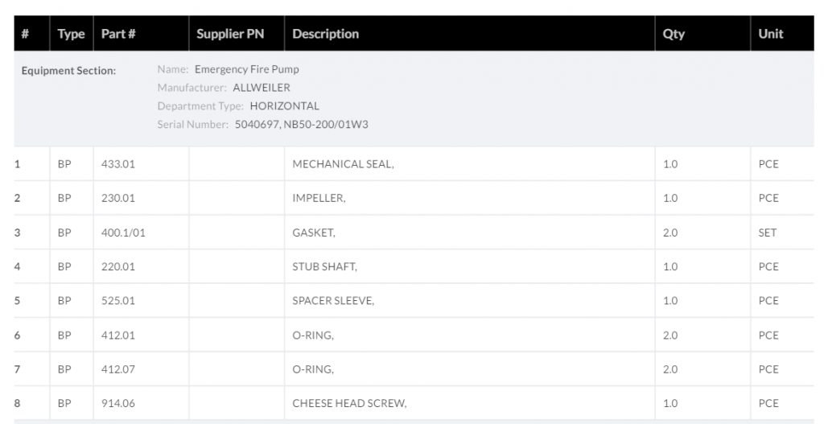This screenshot has height=424, width=824.
Task: Click the Type column header
Action: (71, 34)
